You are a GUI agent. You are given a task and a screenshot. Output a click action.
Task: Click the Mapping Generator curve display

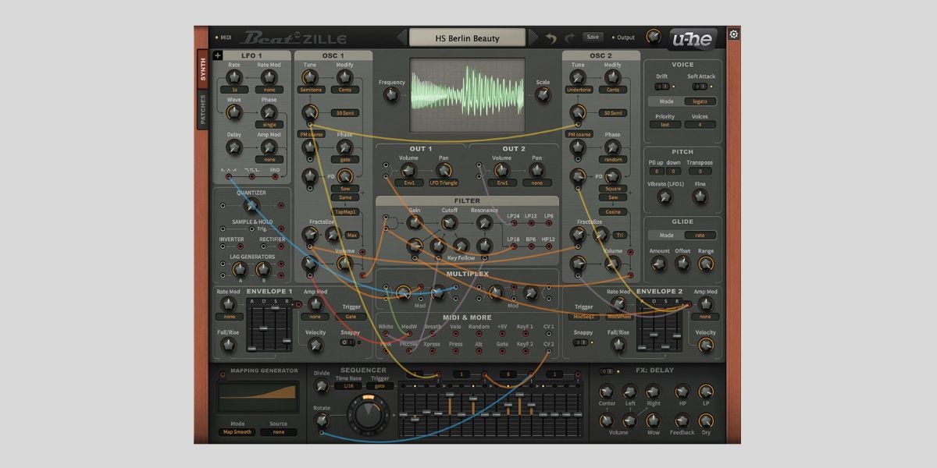click(258, 397)
